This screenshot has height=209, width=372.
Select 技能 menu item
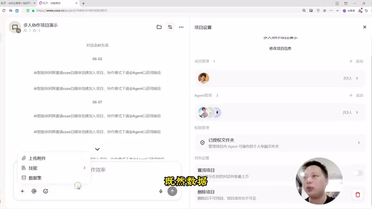point(54,168)
